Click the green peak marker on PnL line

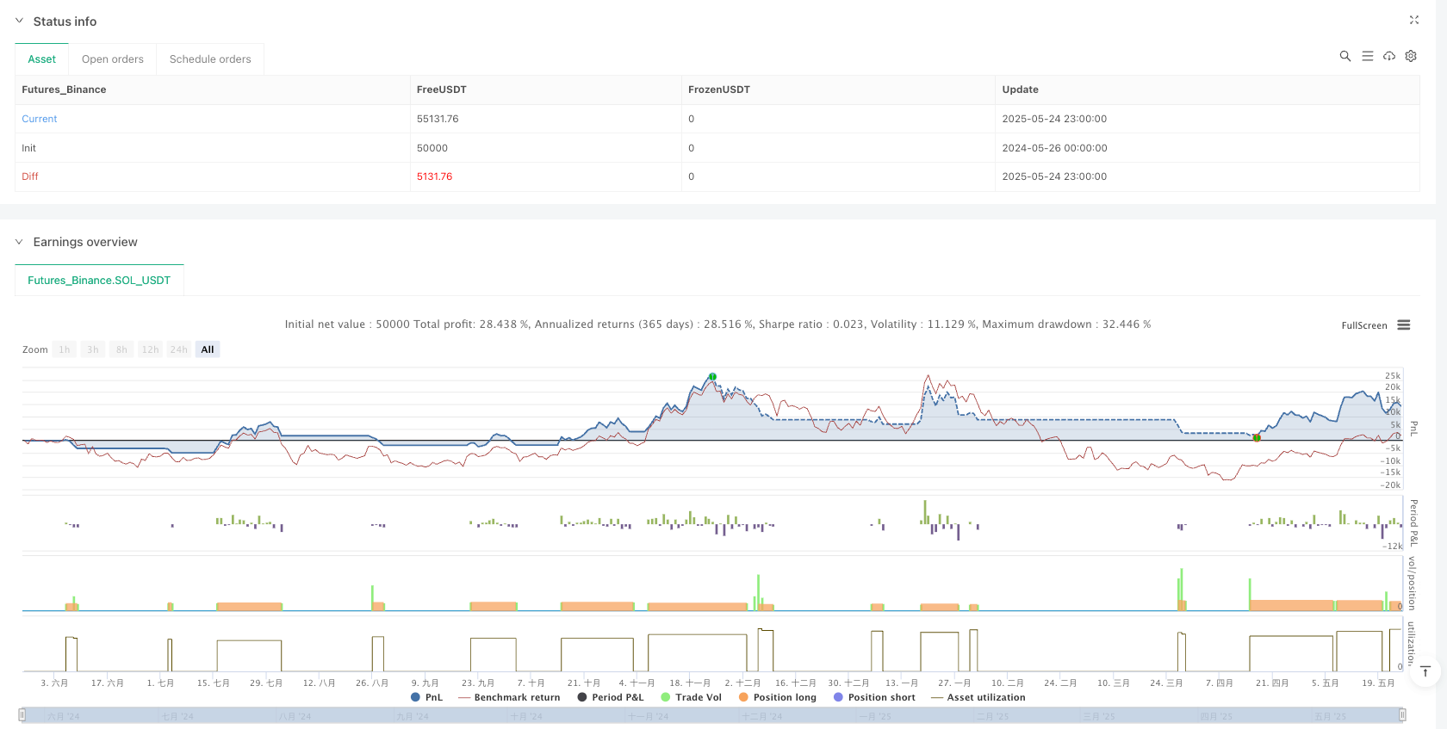click(x=712, y=377)
